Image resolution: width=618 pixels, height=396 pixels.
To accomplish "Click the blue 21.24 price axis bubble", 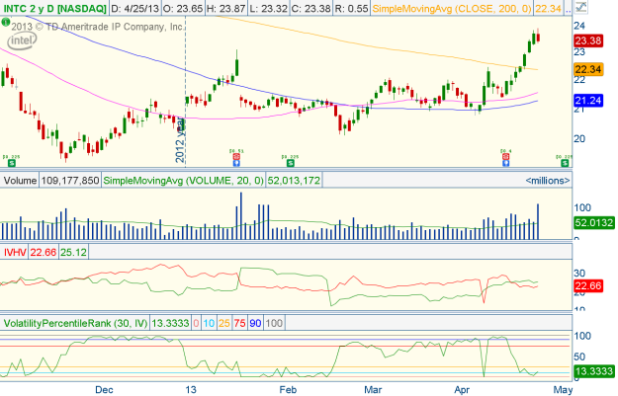I will click(594, 101).
